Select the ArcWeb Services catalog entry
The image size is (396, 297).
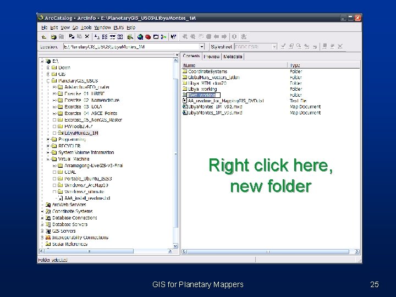pyautogui.click(x=69, y=205)
